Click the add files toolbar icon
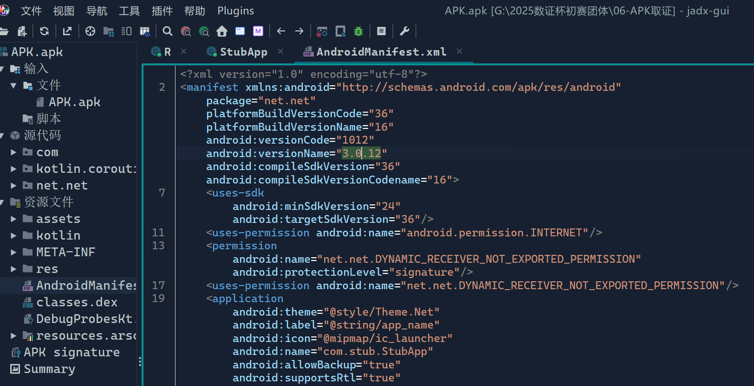The height and width of the screenshot is (386, 754). pos(22,31)
